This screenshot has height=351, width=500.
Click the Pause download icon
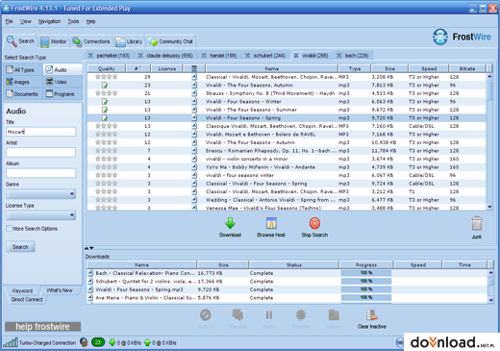[269, 314]
